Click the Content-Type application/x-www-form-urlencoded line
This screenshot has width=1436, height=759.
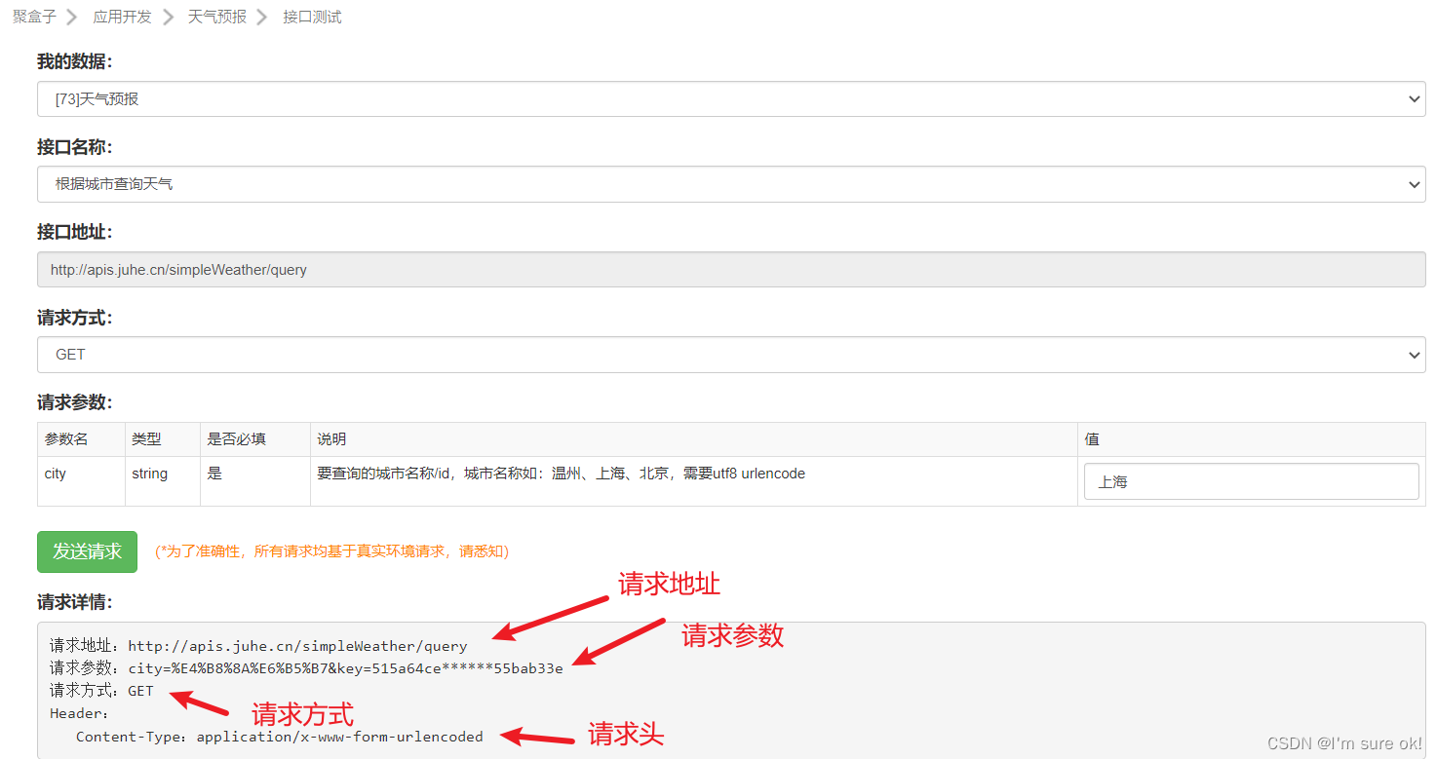[280, 737]
